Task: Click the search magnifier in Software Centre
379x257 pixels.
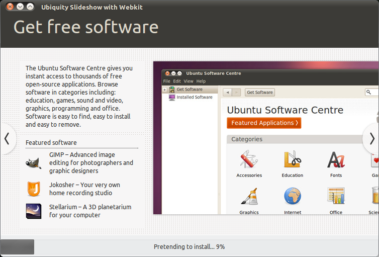Action: coord(368,92)
